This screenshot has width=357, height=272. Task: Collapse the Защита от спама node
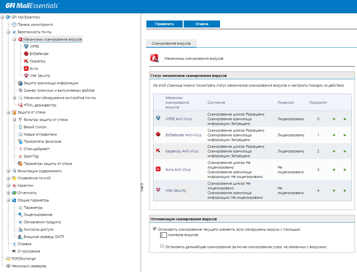point(8,112)
